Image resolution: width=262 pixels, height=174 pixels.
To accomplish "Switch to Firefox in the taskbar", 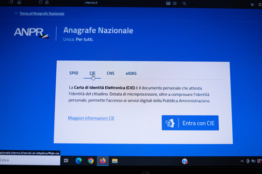I will click(x=102, y=161).
